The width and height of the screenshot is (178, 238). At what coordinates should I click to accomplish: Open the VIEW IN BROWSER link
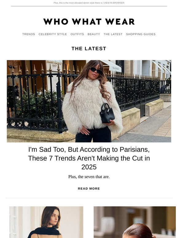114,3
